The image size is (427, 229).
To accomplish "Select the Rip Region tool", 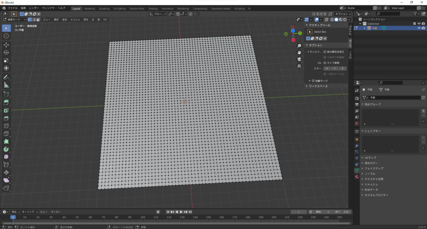I will [6, 188].
